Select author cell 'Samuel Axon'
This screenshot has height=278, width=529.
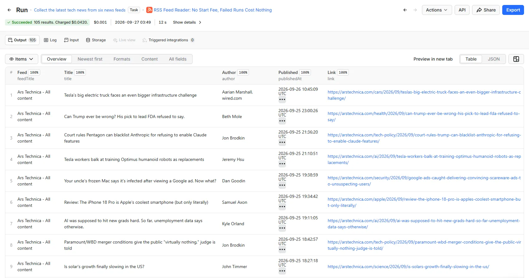coord(235,202)
